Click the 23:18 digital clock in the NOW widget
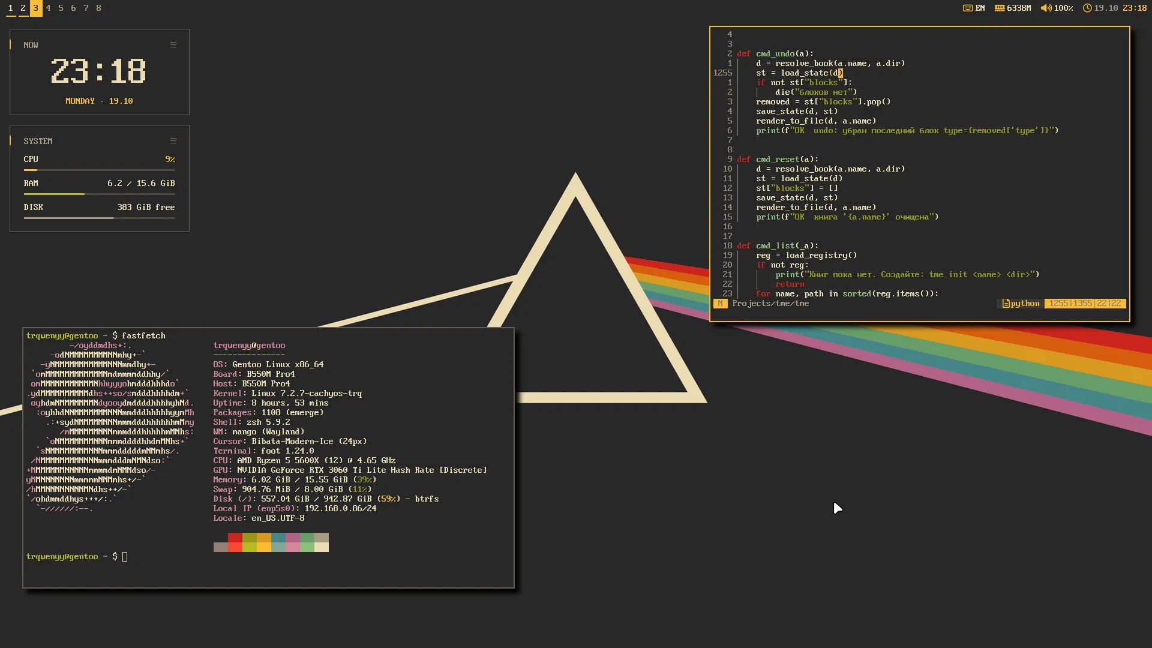 [99, 71]
